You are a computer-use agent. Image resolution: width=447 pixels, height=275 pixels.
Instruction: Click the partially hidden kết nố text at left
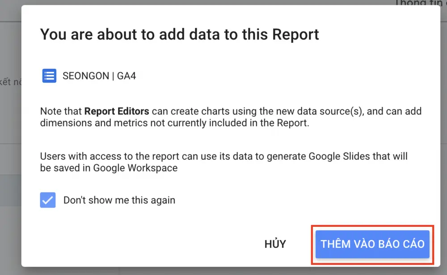click(11, 82)
